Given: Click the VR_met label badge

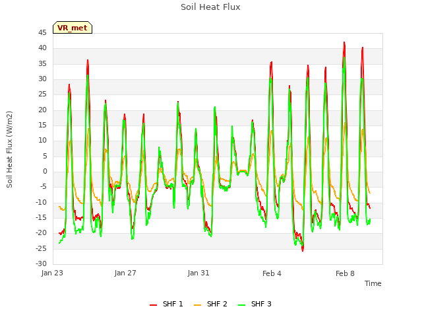Looking at the screenshot, I should [x=73, y=28].
